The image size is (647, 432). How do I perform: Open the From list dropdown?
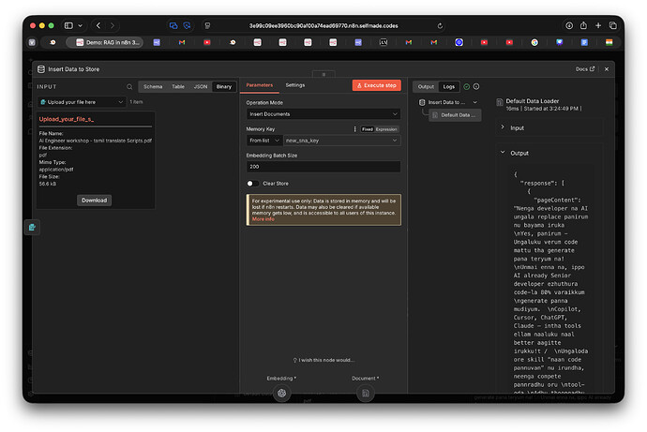pos(264,141)
